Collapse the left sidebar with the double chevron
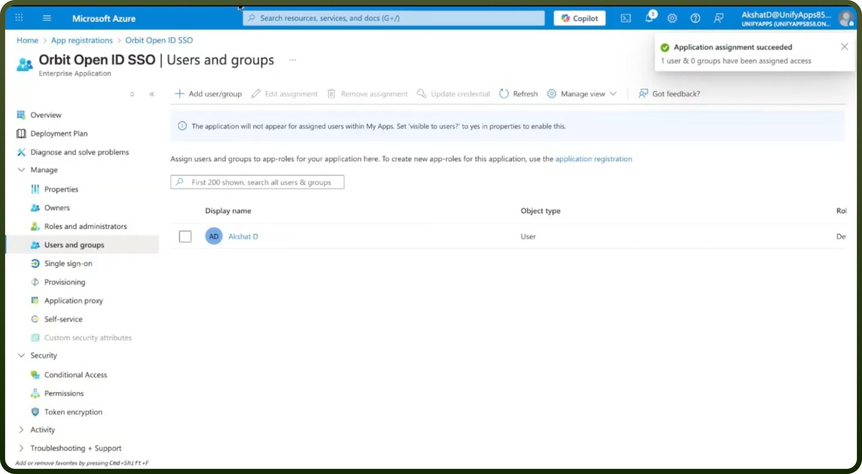862x474 pixels. tap(152, 94)
